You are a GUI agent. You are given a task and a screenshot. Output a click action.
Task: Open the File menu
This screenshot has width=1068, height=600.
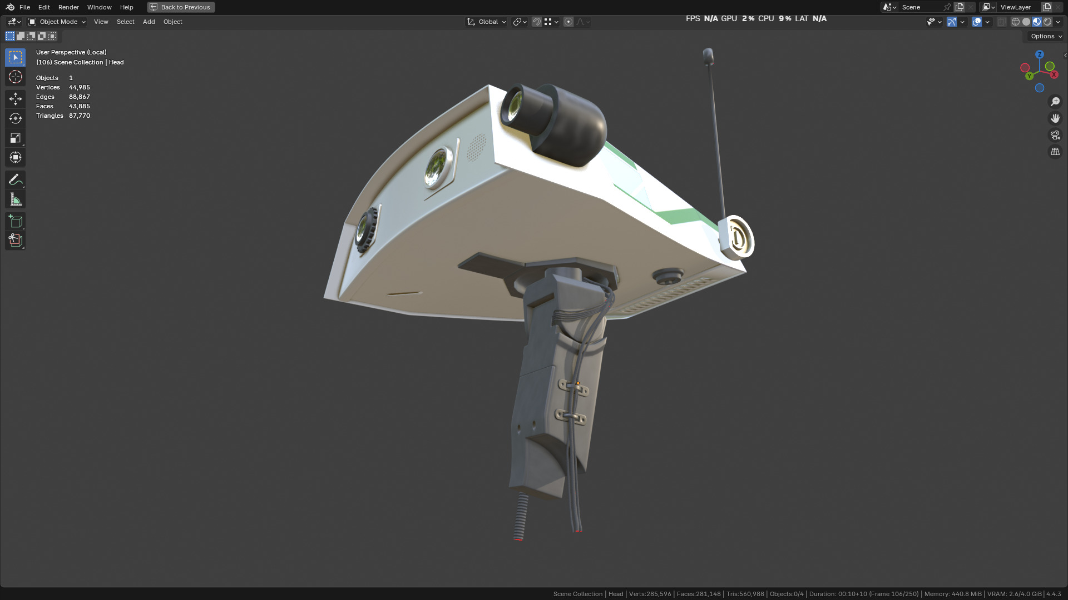pos(24,7)
